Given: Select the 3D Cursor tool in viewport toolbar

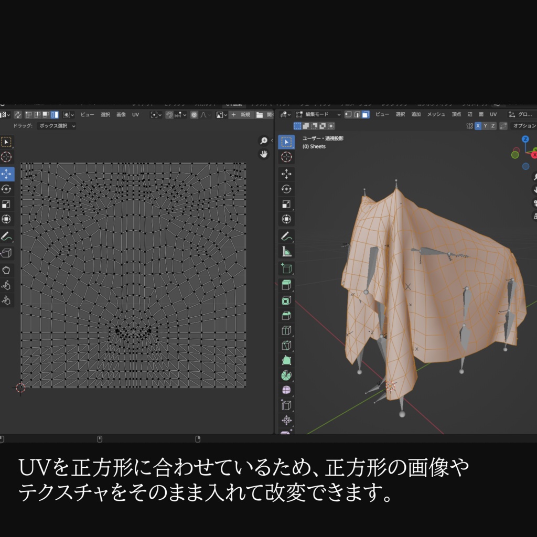Looking at the screenshot, I should 286,157.
